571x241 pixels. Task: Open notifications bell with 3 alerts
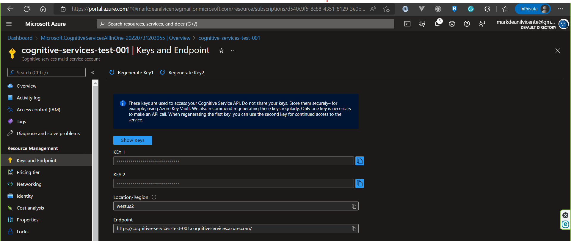pyautogui.click(x=437, y=23)
